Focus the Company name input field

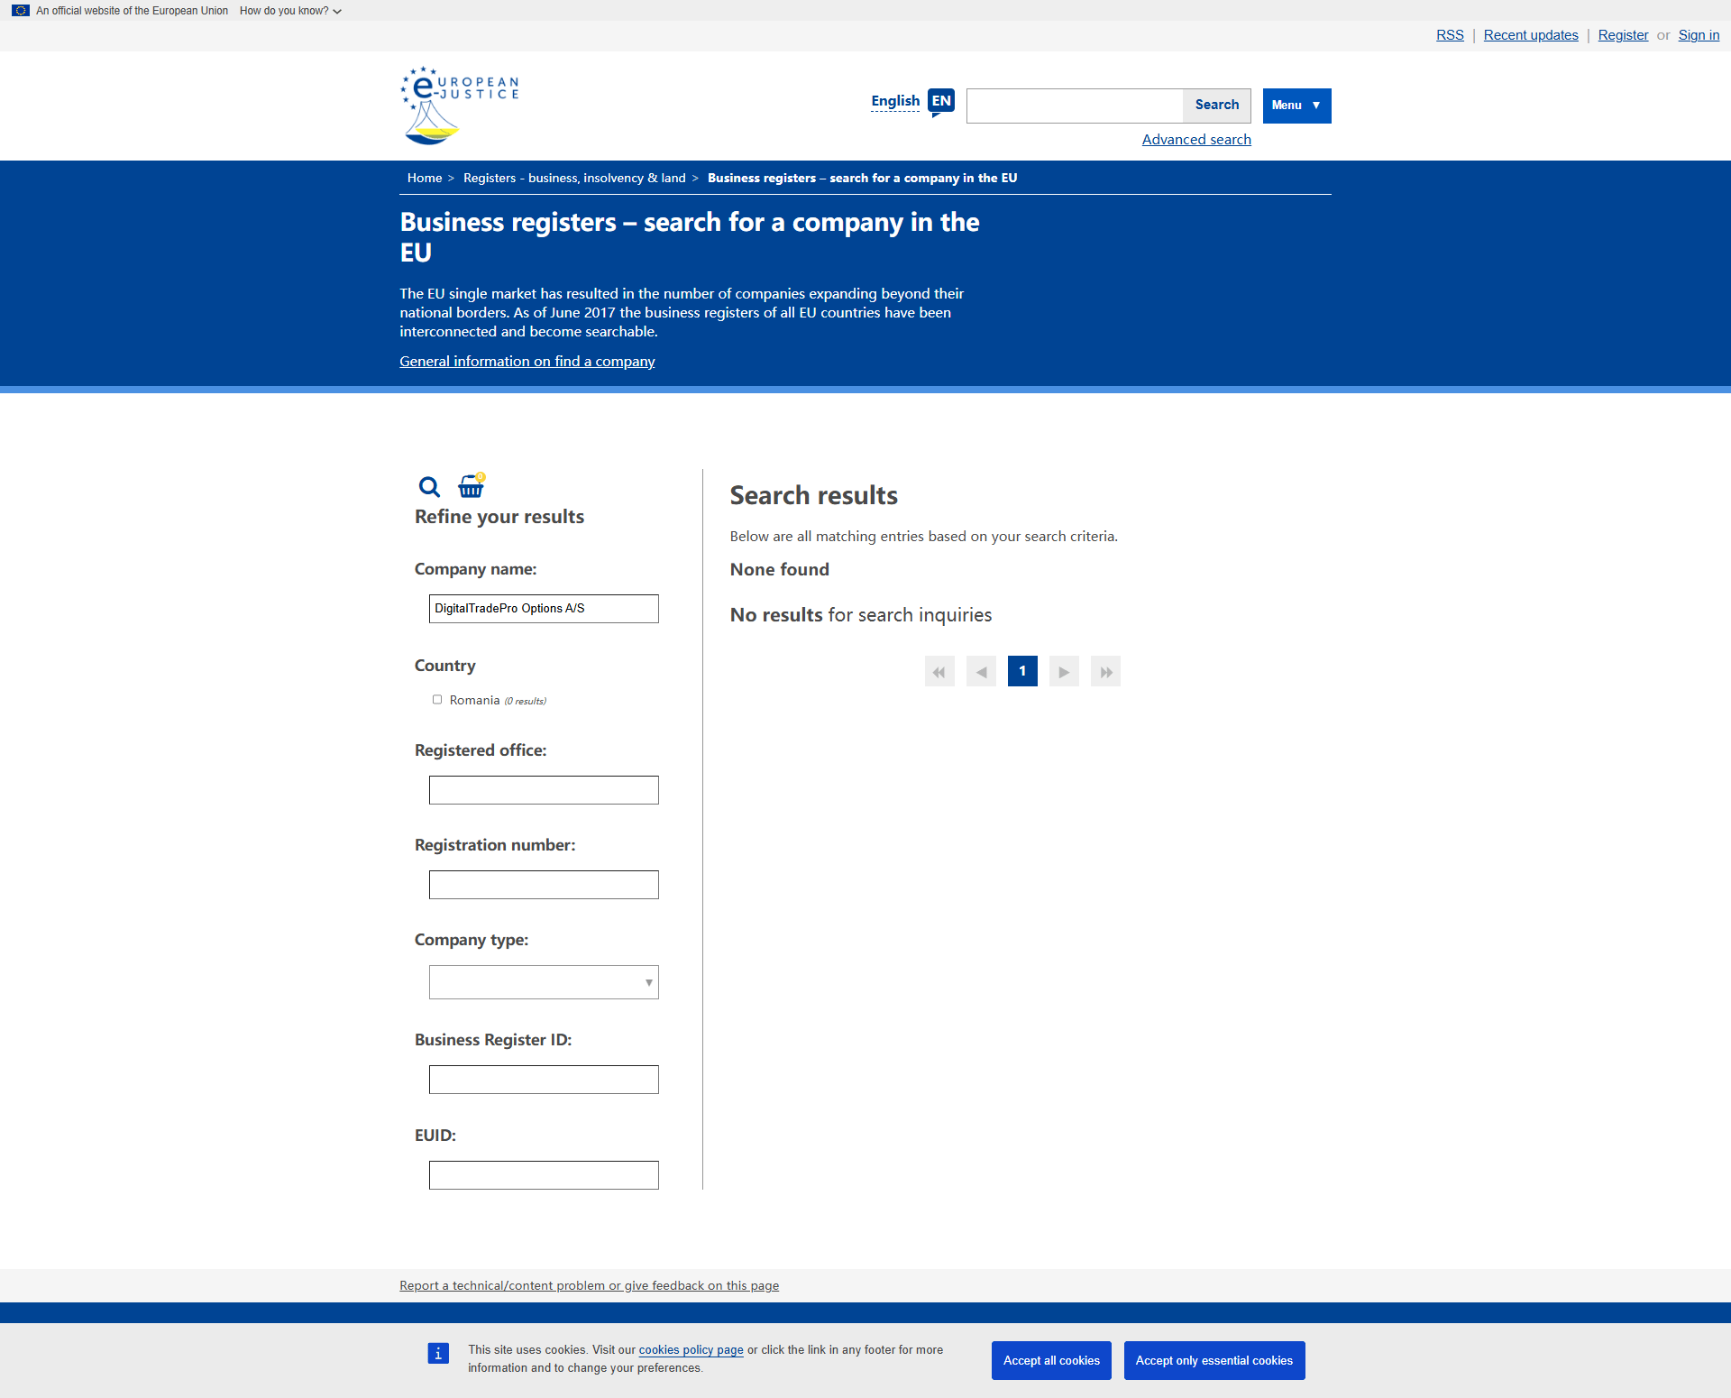[544, 609]
